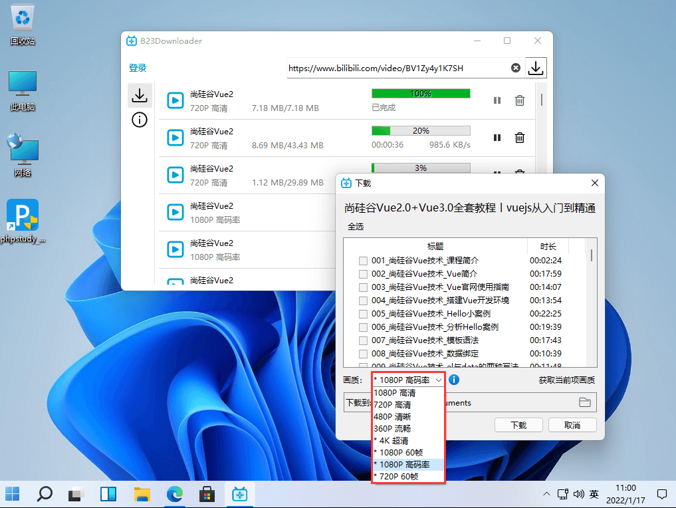The image size is (676, 508).
Task: Select 480P 清晰 quality option
Action: [408, 417]
